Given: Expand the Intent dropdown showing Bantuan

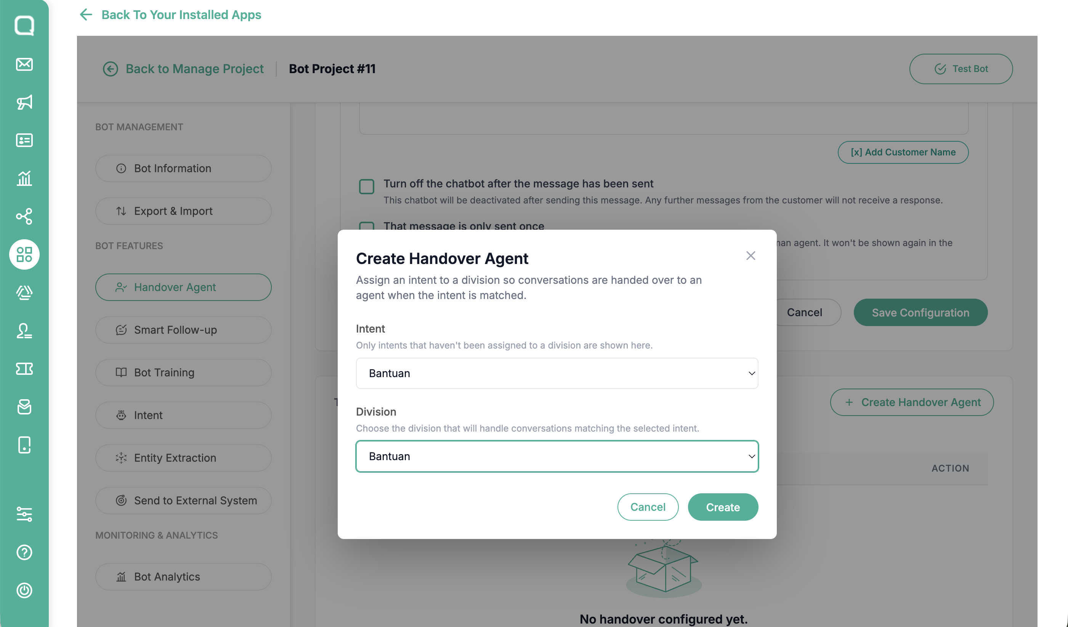Looking at the screenshot, I should [x=556, y=373].
